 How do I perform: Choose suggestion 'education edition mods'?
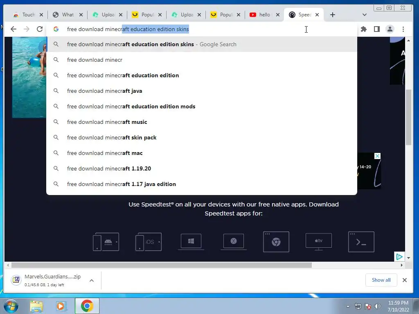coord(201,106)
